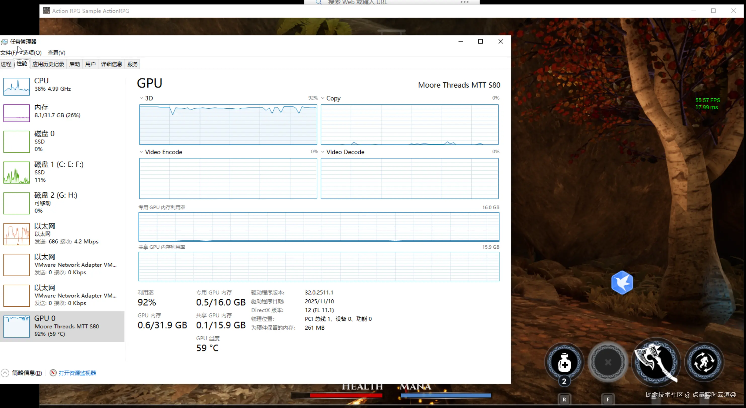
Task: Click the Action RPG window title icon
Action: click(46, 11)
